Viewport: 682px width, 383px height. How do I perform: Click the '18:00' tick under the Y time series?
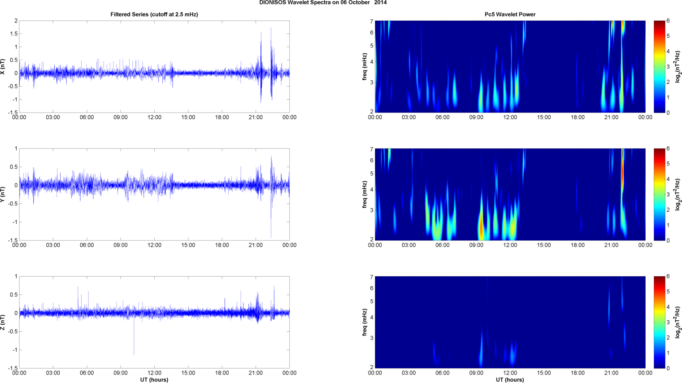click(222, 245)
